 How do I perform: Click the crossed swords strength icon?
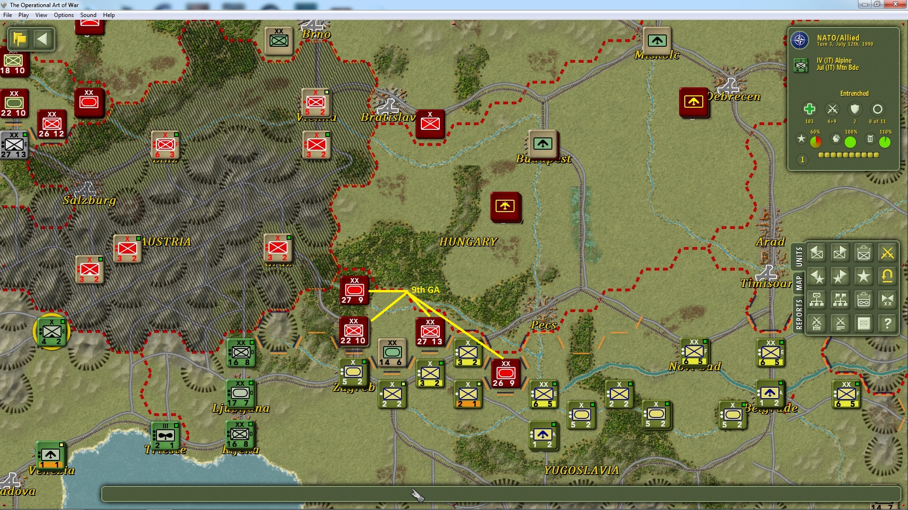pyautogui.click(x=832, y=109)
